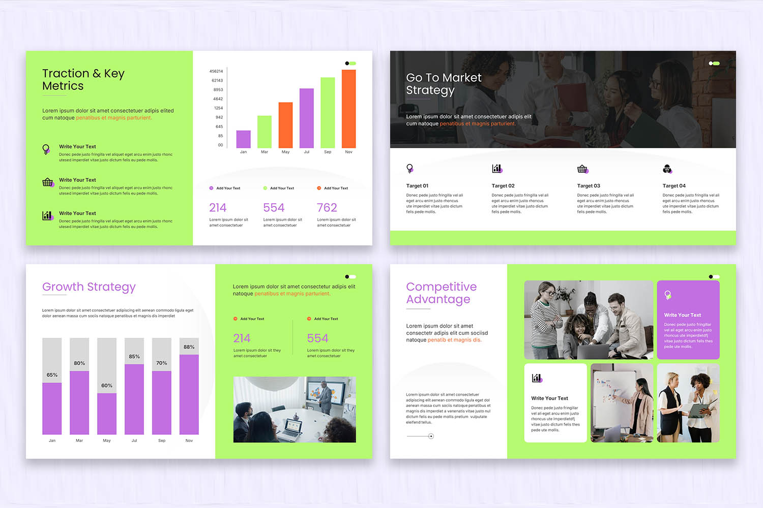Select the bar chart icon beside third Write Your Text item
The width and height of the screenshot is (763, 508).
click(x=47, y=216)
